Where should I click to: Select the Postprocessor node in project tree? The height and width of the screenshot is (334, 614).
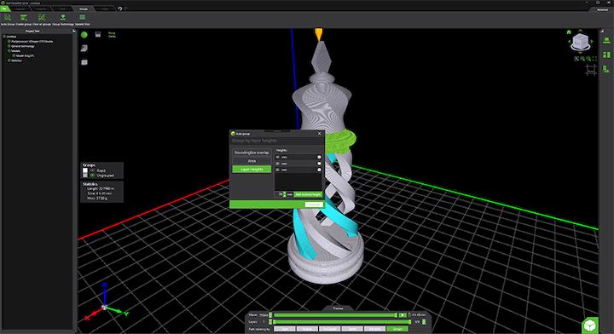tap(32, 41)
